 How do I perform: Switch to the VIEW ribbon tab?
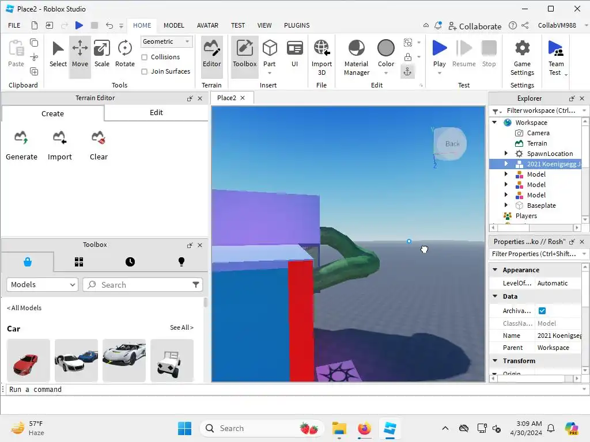[264, 25]
